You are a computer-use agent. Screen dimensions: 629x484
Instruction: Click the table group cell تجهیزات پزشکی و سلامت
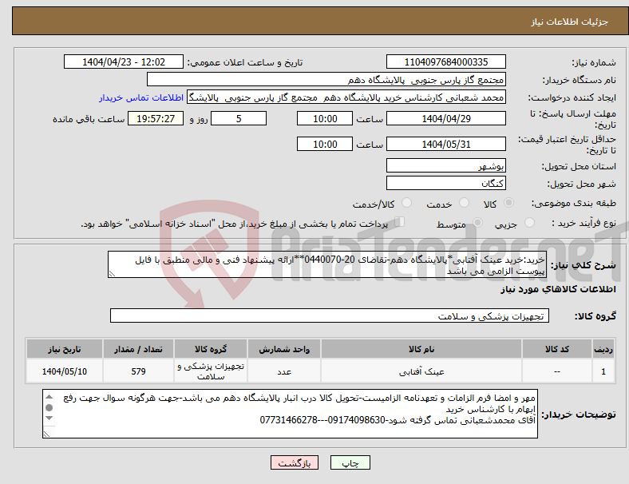[x=211, y=371]
